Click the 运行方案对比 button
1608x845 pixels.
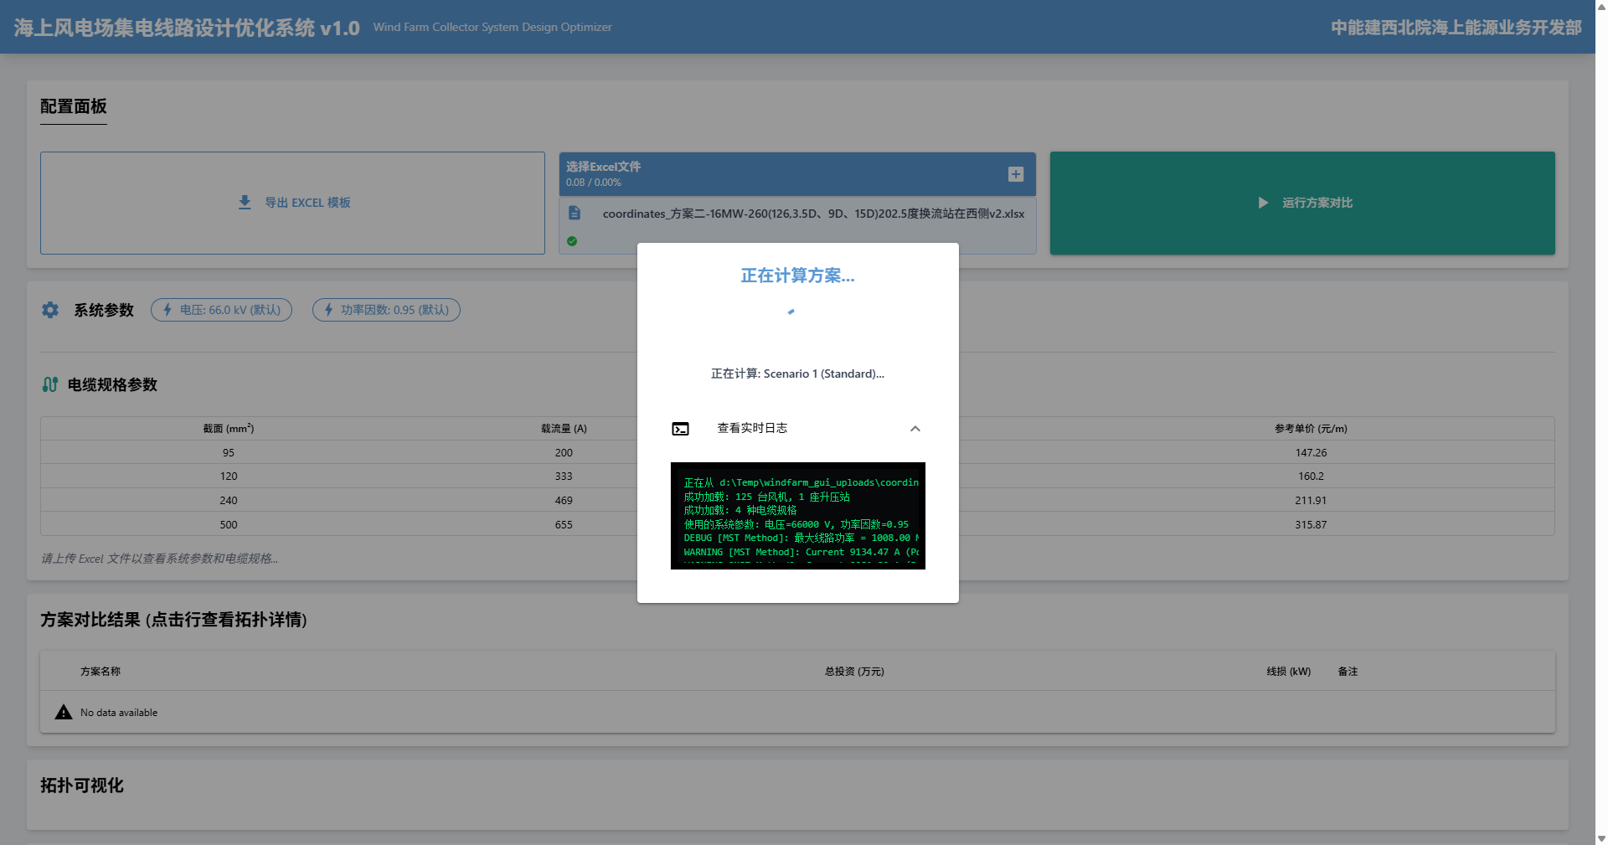(x=1302, y=203)
